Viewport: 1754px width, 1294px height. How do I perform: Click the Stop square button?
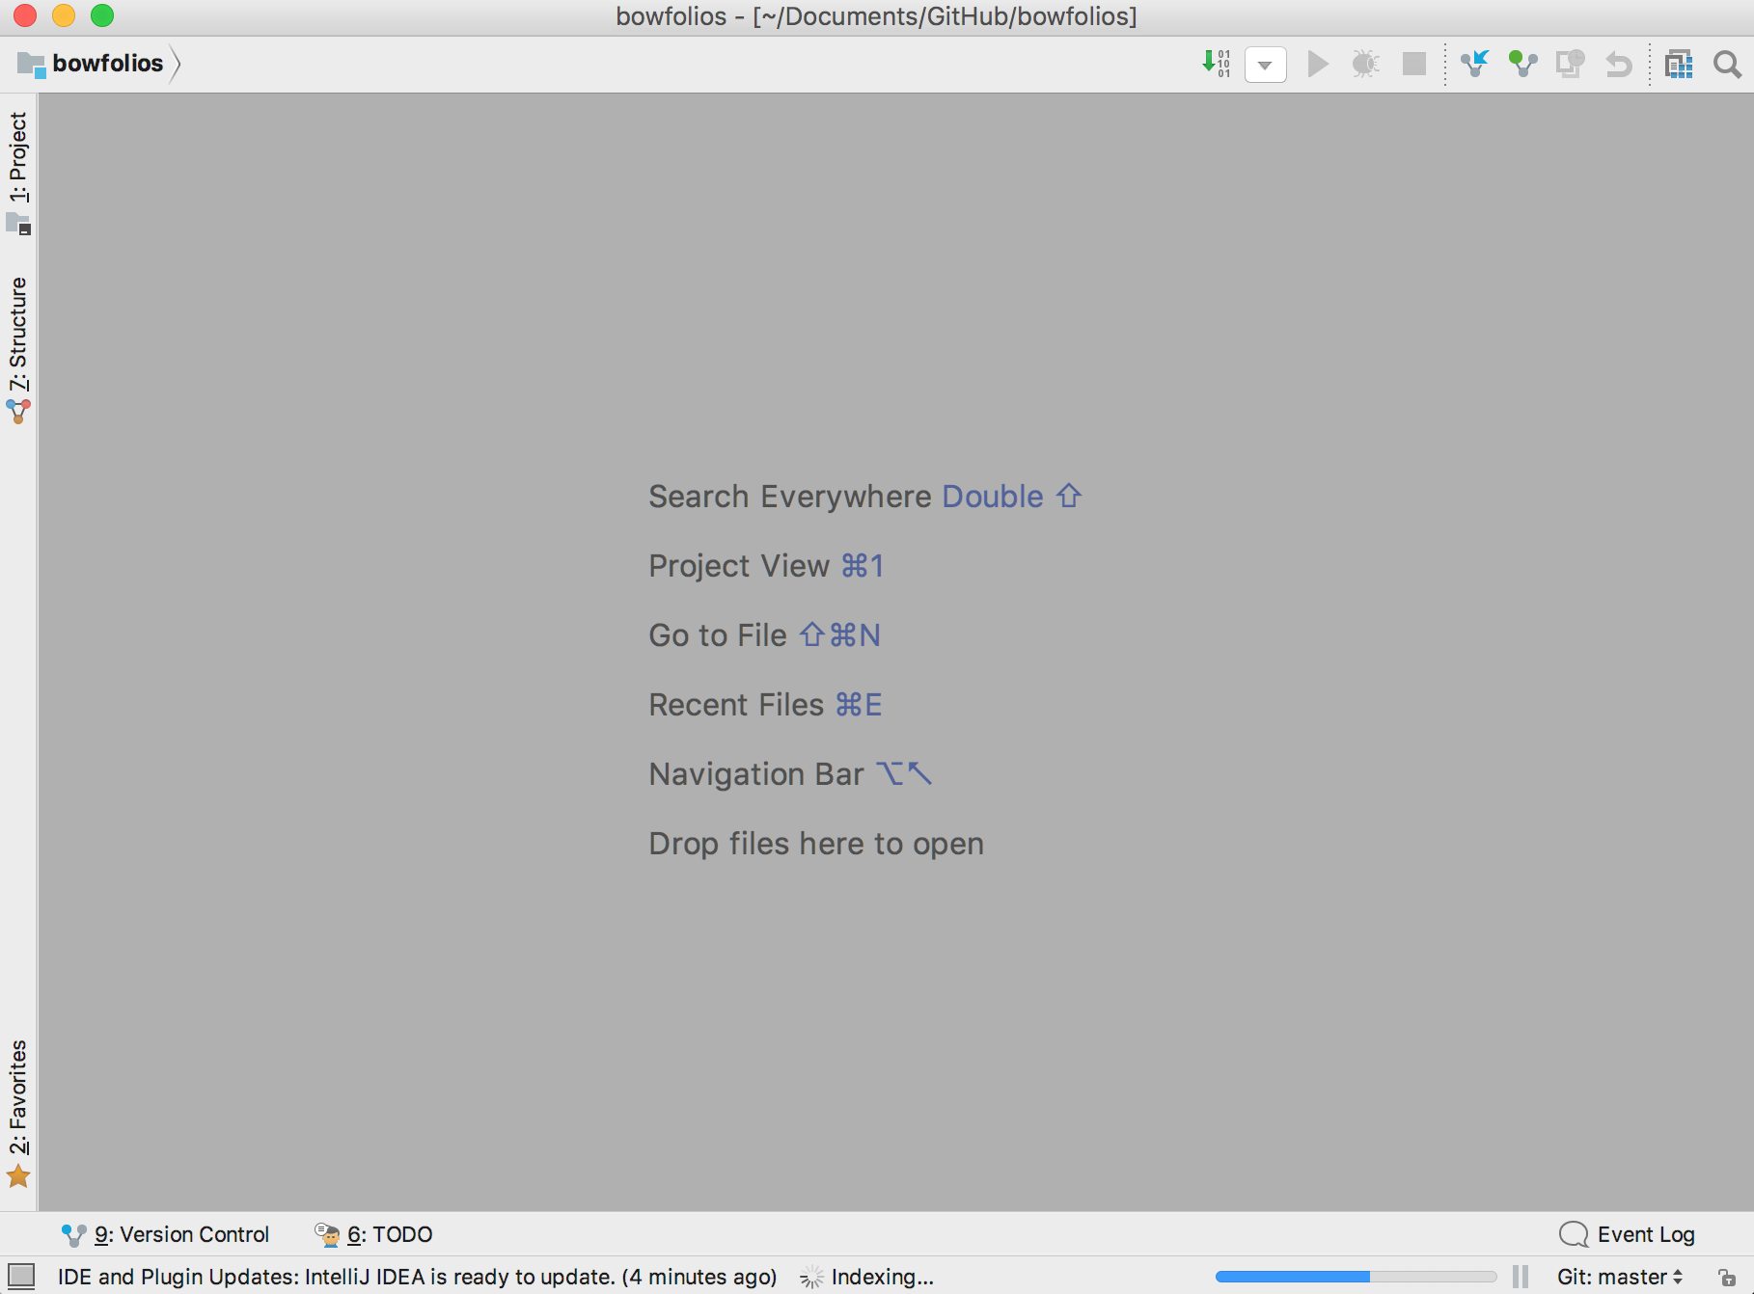(x=1414, y=65)
